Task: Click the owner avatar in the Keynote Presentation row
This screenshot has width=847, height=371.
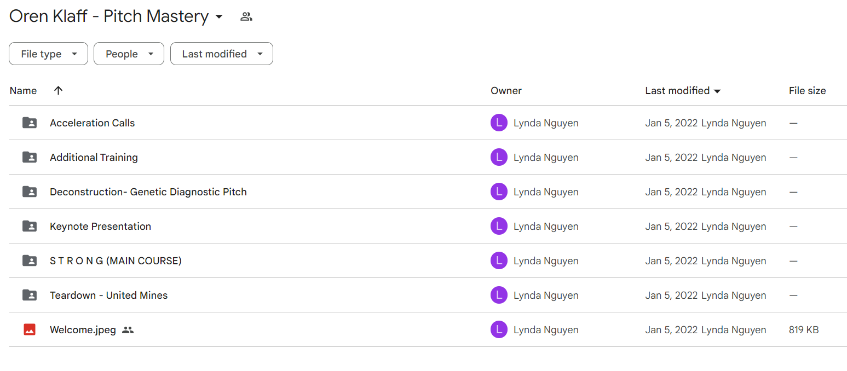Action: pyautogui.click(x=499, y=226)
